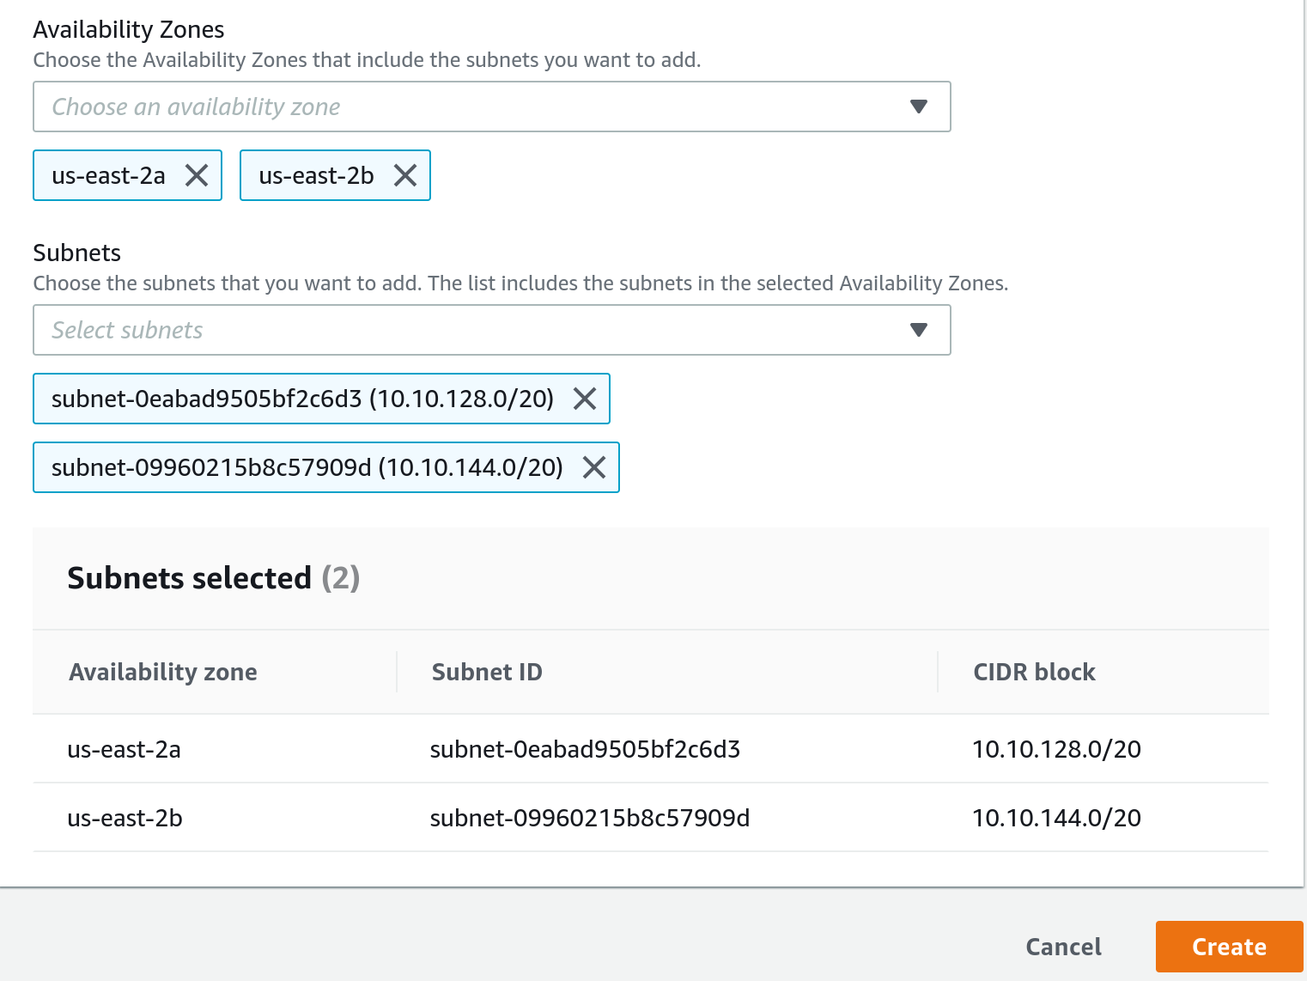Viewport: 1307px width, 981px height.
Task: Select us-east-2b cell in the table
Action: coord(125,818)
